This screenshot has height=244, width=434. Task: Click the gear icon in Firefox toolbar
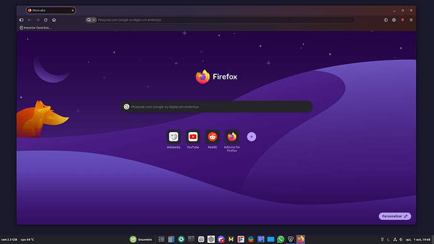click(394, 20)
